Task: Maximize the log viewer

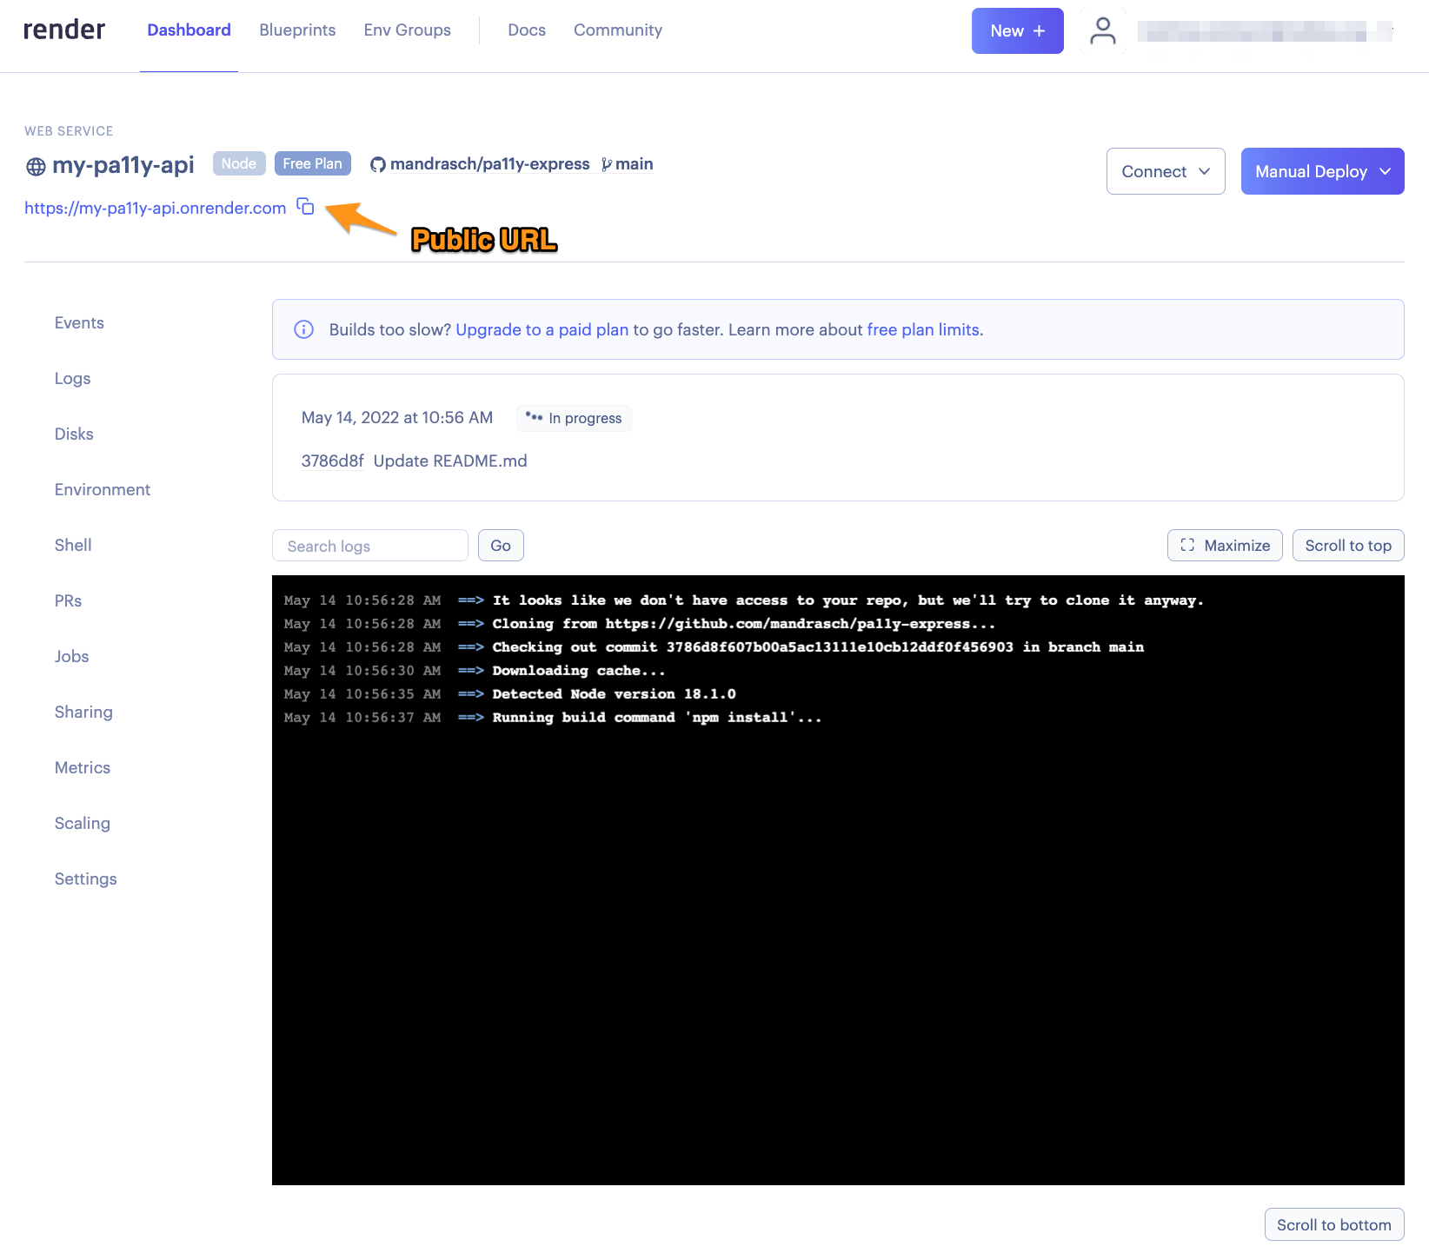Action: [1225, 546]
